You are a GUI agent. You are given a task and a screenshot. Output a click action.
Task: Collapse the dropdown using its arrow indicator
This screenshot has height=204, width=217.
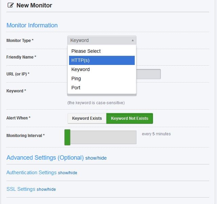(133, 40)
